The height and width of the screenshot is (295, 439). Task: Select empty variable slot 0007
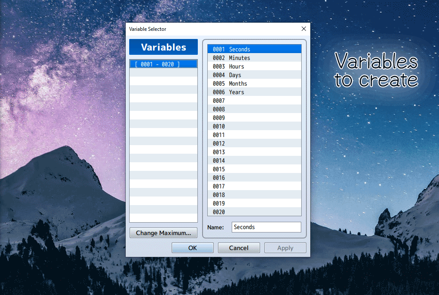(254, 100)
